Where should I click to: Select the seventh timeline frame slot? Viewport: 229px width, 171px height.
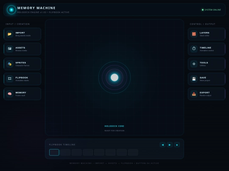[x=122, y=152]
